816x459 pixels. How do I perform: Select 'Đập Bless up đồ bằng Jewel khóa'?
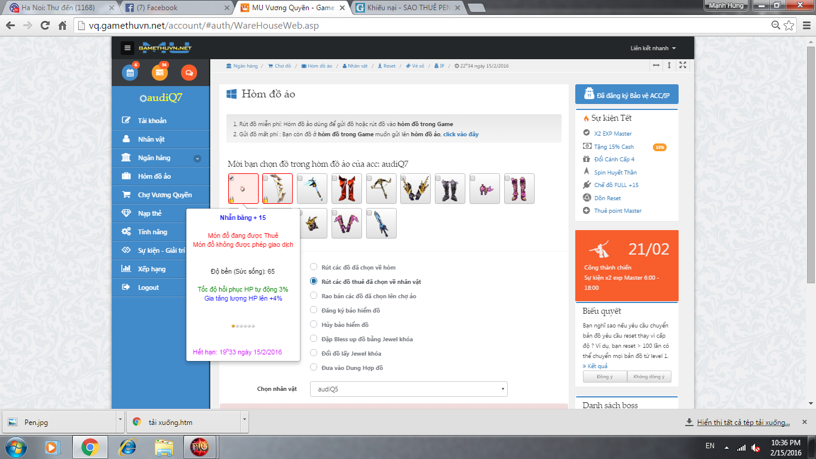(314, 339)
